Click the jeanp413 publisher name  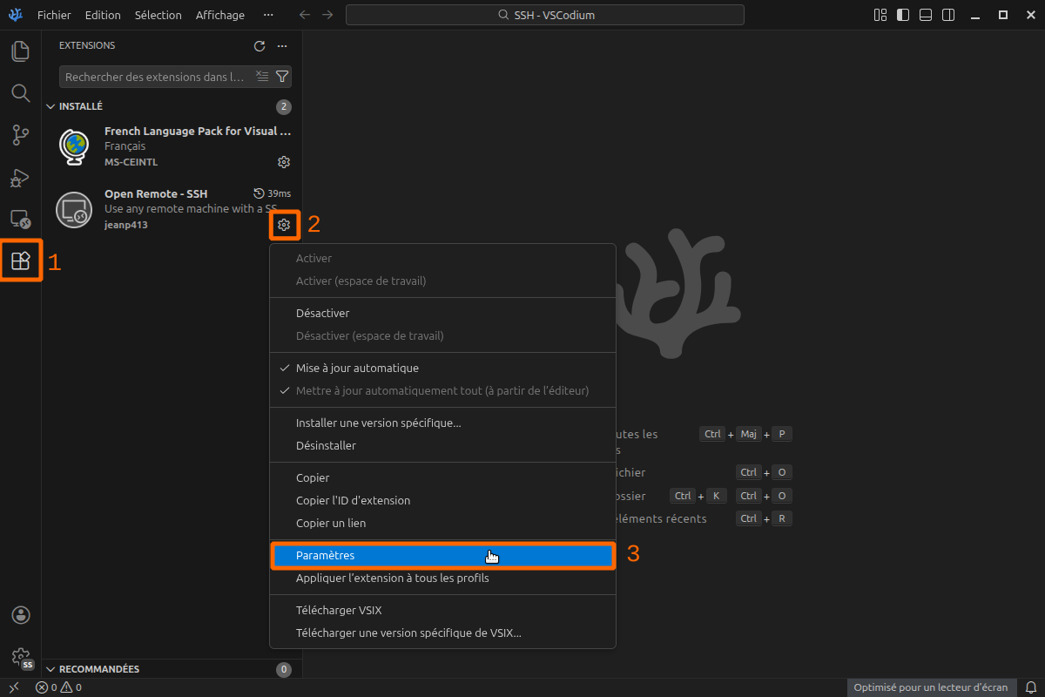(126, 225)
